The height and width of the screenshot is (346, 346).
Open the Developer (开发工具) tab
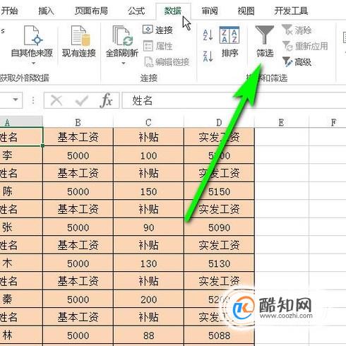(291, 11)
